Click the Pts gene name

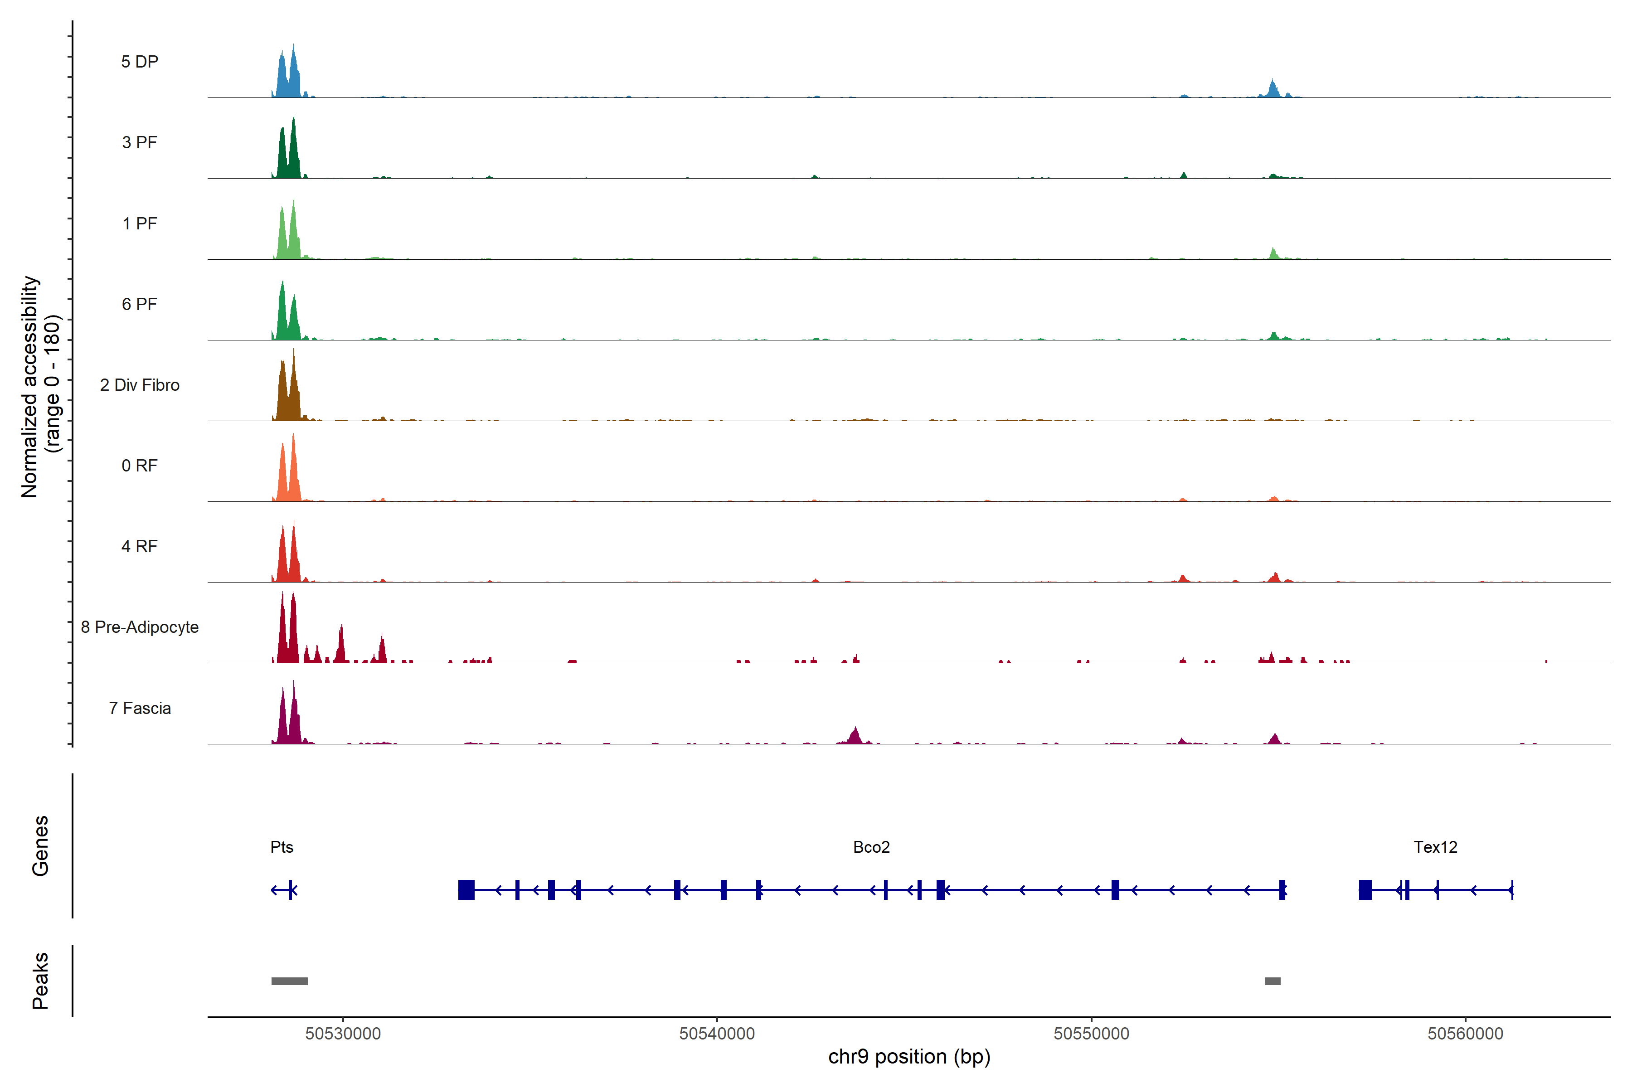pyautogui.click(x=282, y=846)
